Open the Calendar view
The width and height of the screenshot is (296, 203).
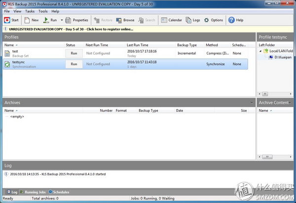coord(171,20)
